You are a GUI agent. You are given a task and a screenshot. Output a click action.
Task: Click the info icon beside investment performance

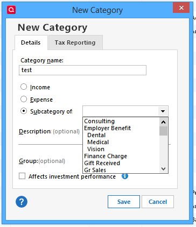pos(125,176)
